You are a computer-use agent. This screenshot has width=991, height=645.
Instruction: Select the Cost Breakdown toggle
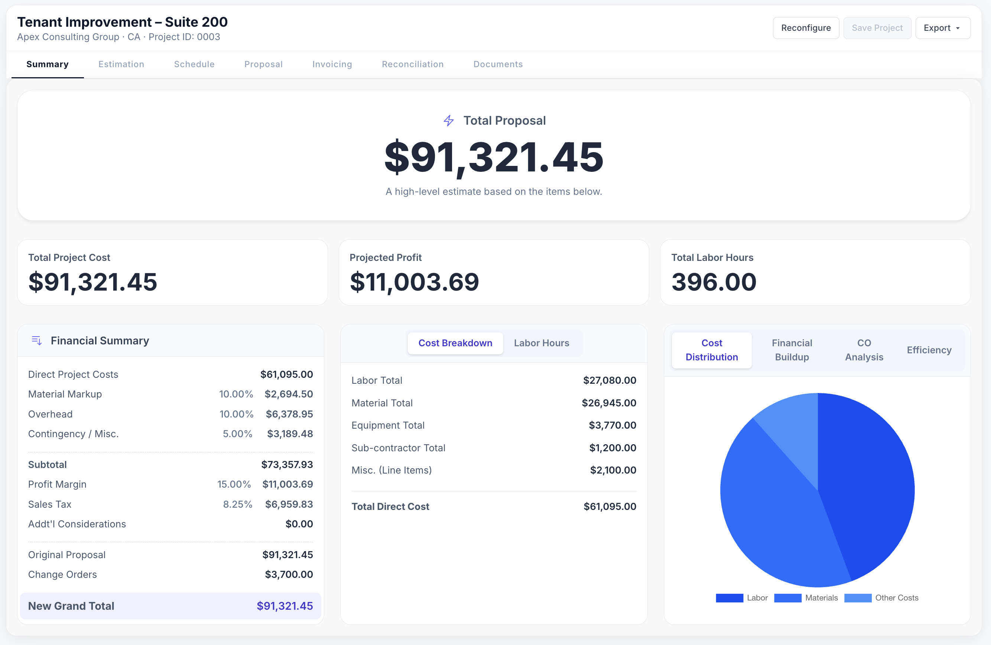click(x=455, y=343)
